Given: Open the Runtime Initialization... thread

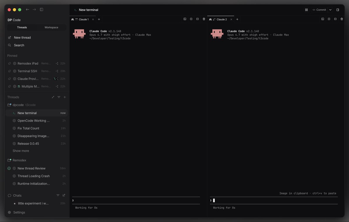Looking at the screenshot, I should [x=37, y=184].
